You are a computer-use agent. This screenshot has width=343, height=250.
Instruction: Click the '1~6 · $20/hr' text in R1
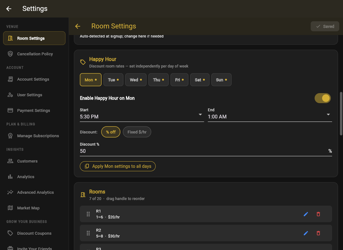[x=108, y=217]
